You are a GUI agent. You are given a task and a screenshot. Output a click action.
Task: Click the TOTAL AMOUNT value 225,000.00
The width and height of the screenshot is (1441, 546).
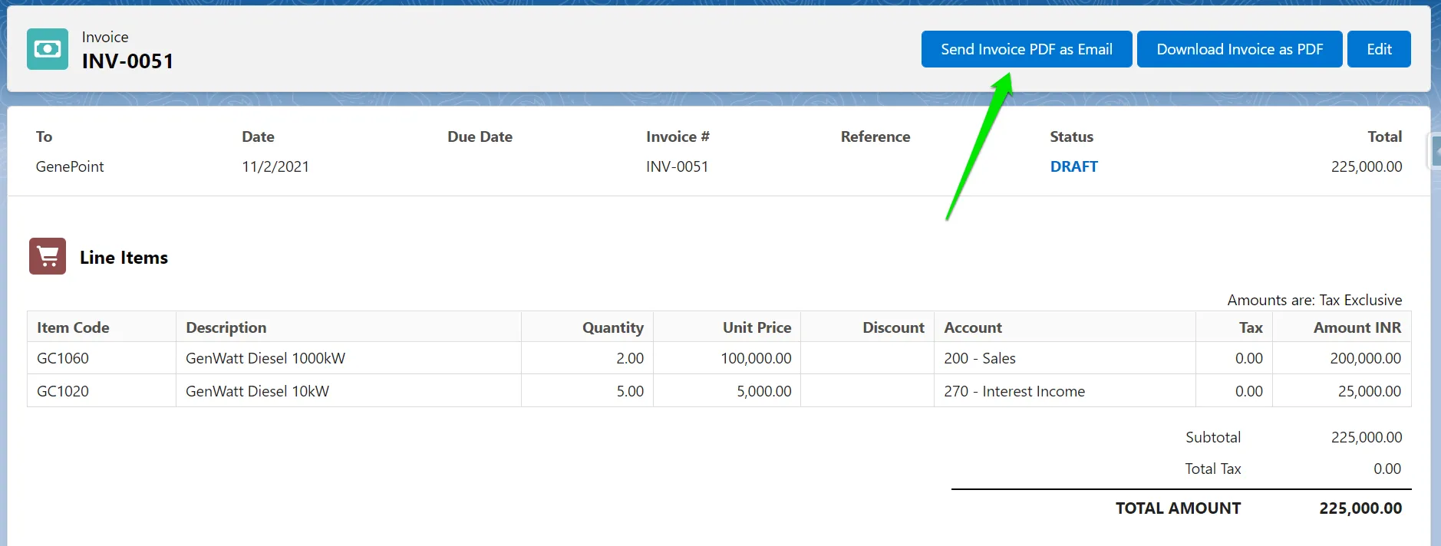tap(1360, 508)
